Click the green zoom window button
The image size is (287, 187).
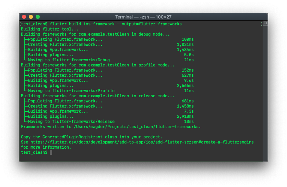pyautogui.click(x=38, y=17)
